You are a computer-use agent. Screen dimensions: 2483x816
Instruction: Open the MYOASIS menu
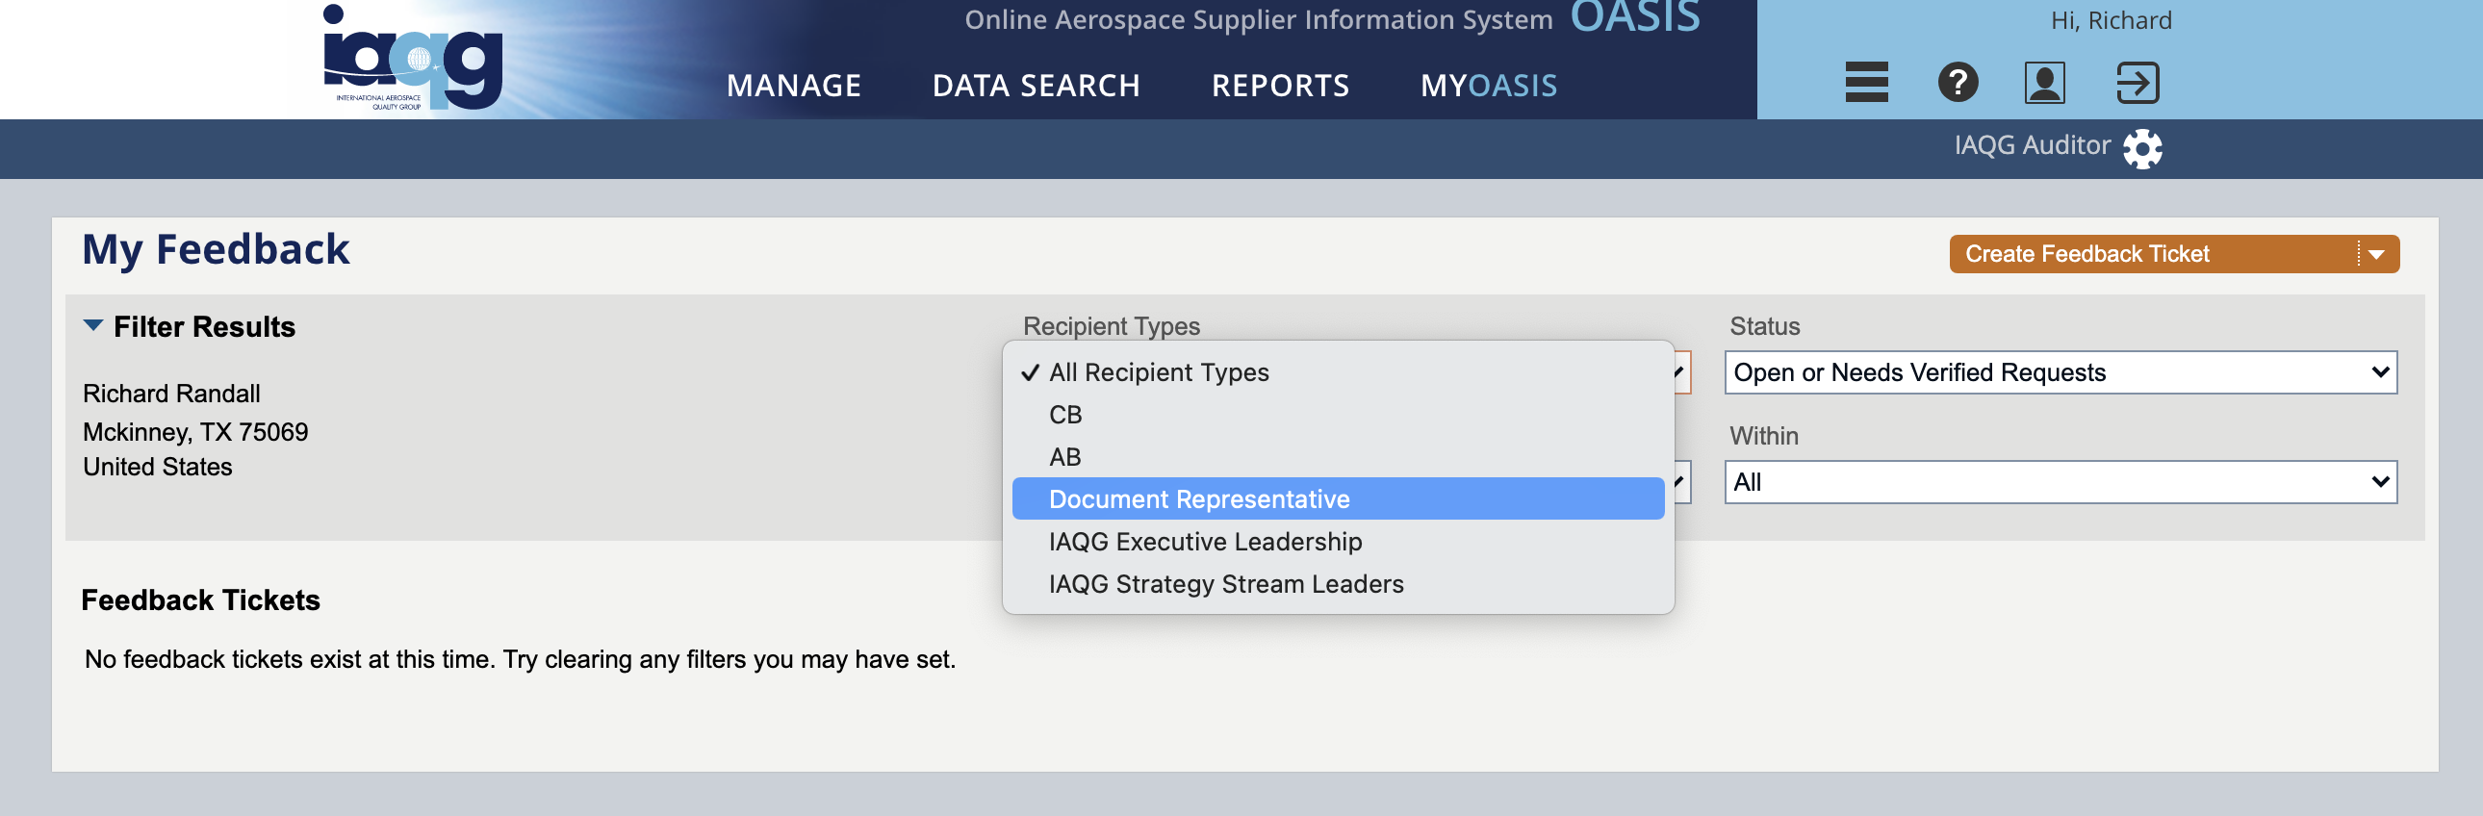click(1488, 86)
